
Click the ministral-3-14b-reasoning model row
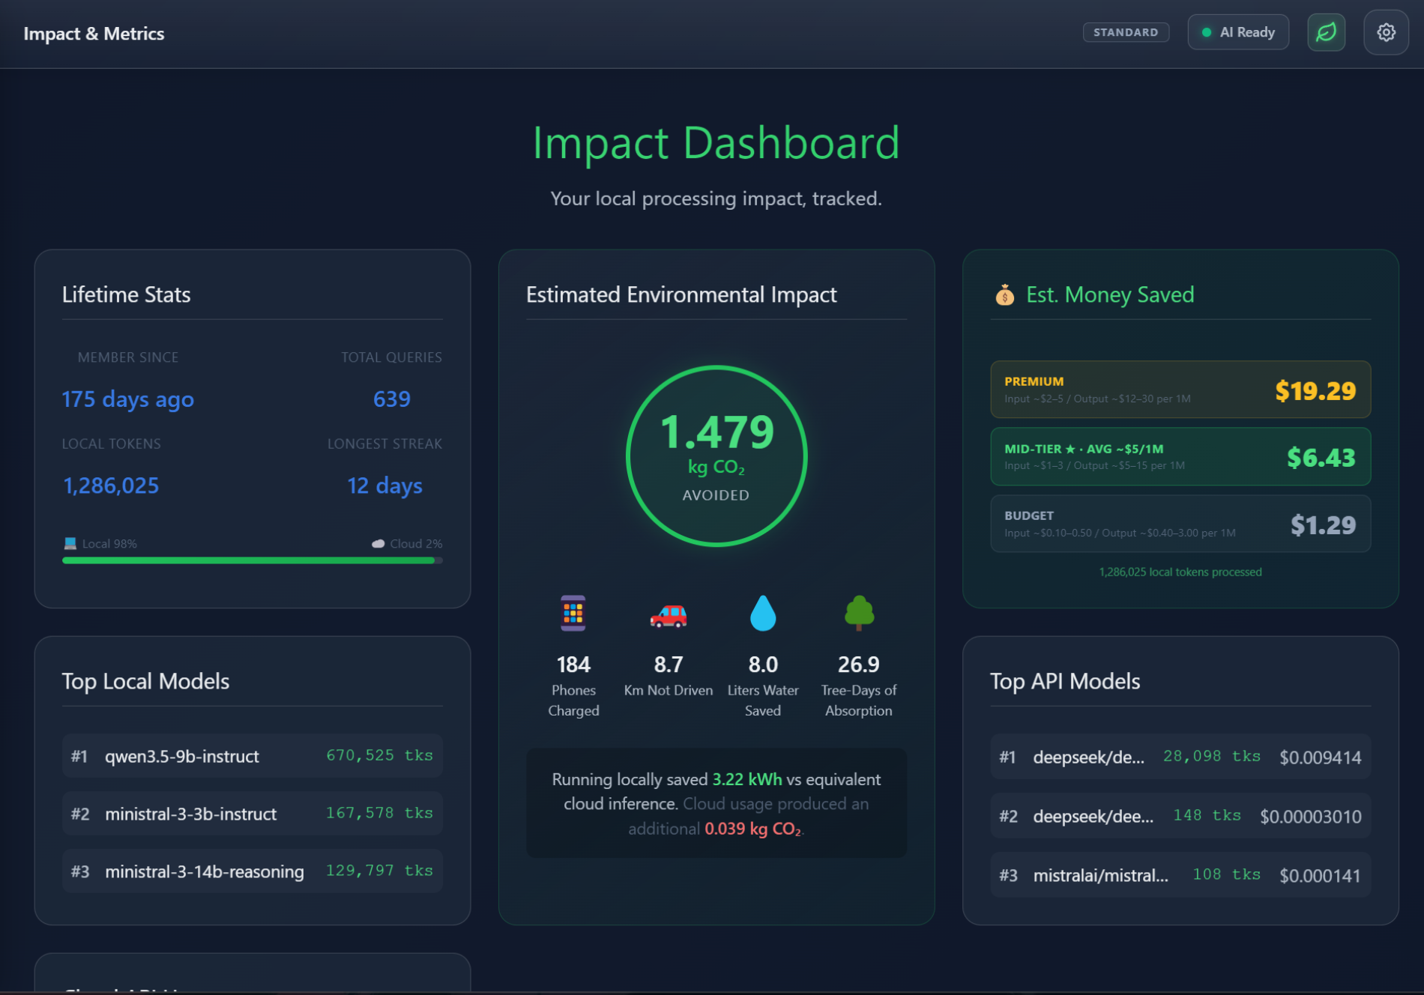coord(253,871)
